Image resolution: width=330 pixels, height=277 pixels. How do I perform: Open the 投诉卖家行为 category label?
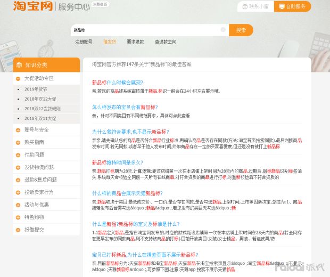(x=39, y=192)
